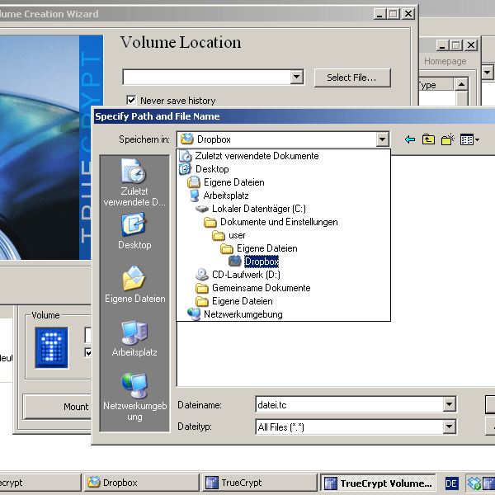This screenshot has height=495, width=495.
Task: Toggle the checkbox in TrueCrypt Volume group
Action: [x=88, y=352]
